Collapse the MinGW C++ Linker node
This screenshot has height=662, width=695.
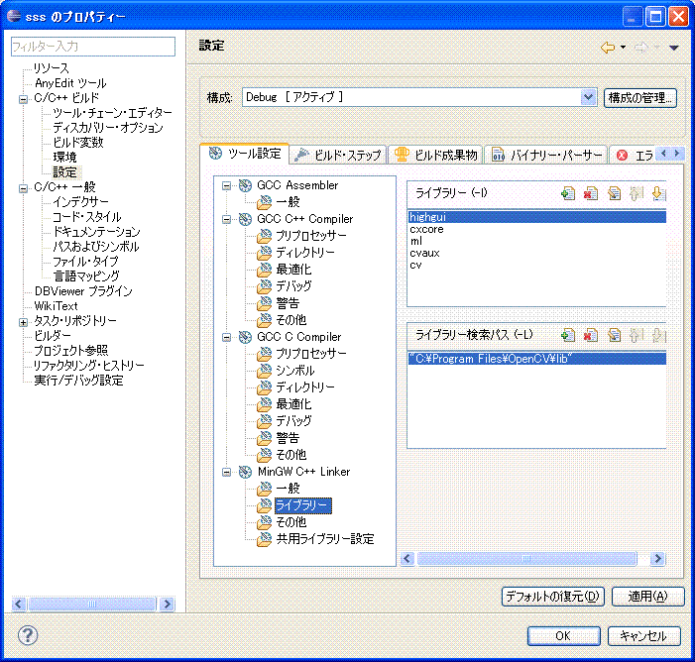pos(226,472)
